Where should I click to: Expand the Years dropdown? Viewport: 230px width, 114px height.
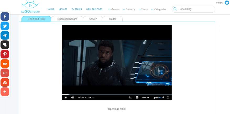143,9
